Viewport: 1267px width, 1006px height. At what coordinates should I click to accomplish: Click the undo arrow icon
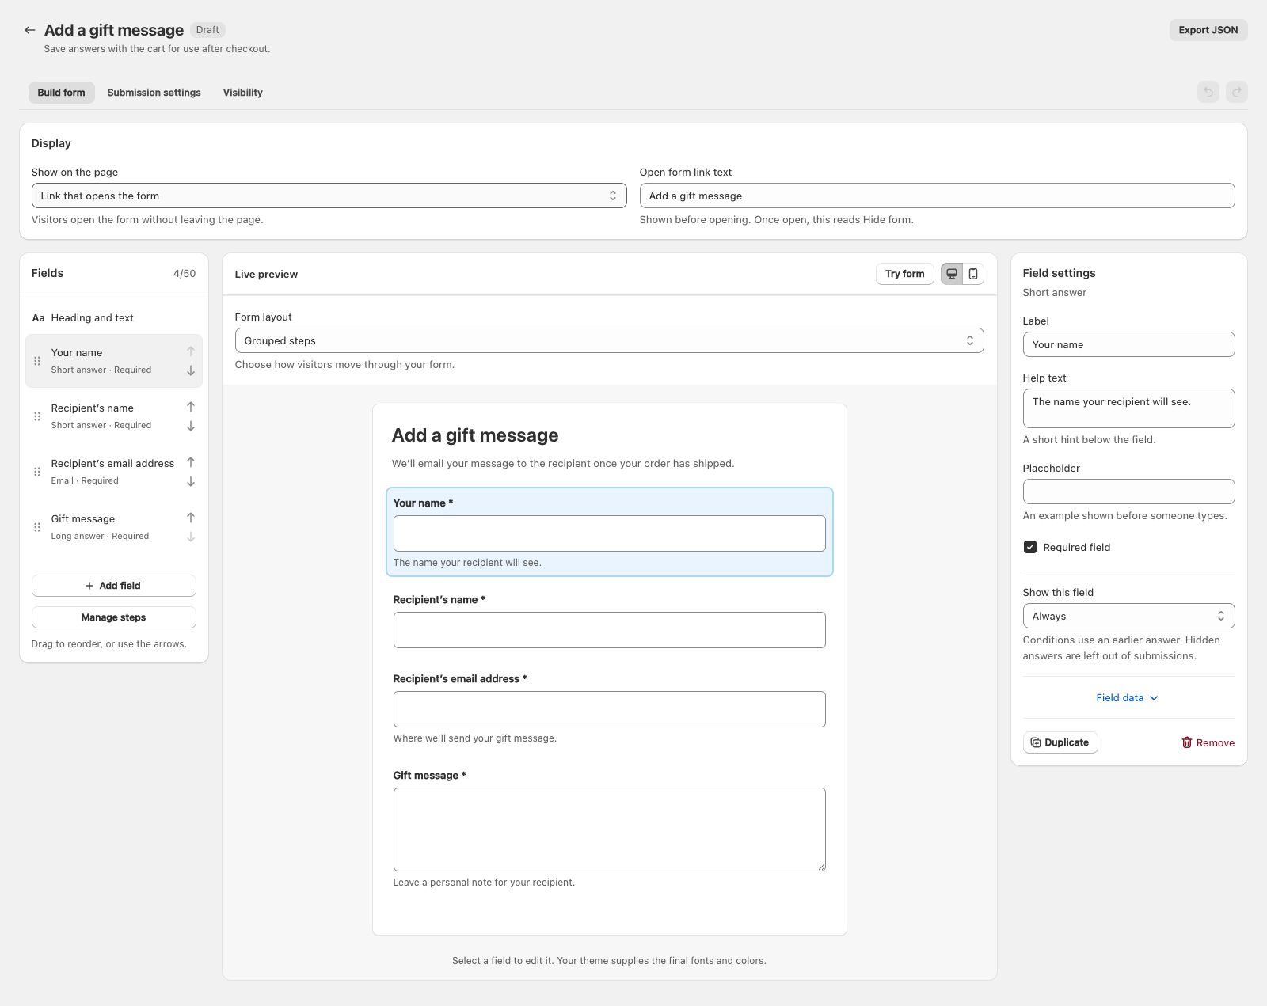pos(1208,93)
